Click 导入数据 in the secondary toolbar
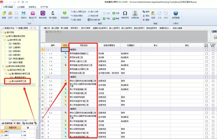Screen dimensions: 217x139 pos(64,28)
